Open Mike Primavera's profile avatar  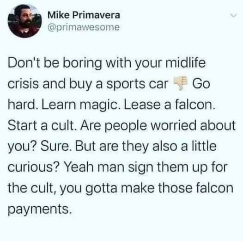pos(24,21)
